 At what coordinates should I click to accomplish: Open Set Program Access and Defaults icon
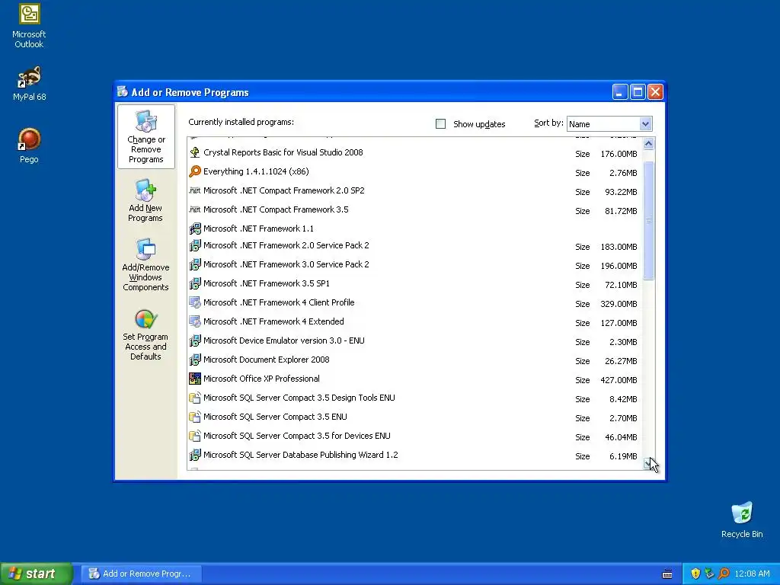tap(145, 335)
